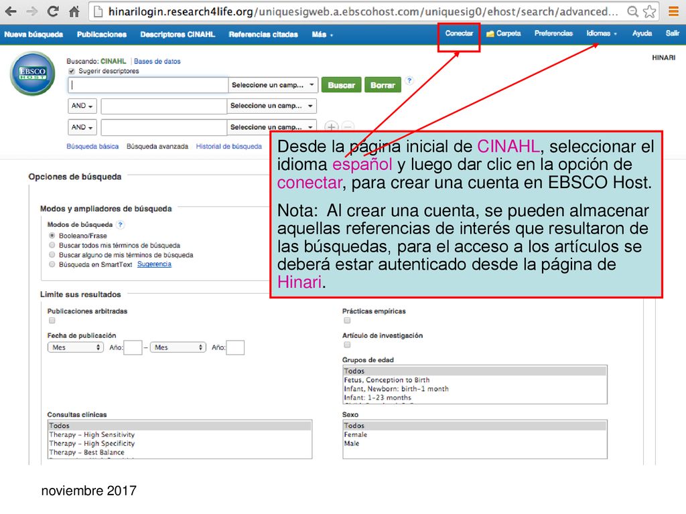Select Fetus, Conception to Birth age group
The height and width of the screenshot is (514, 686).
475,380
